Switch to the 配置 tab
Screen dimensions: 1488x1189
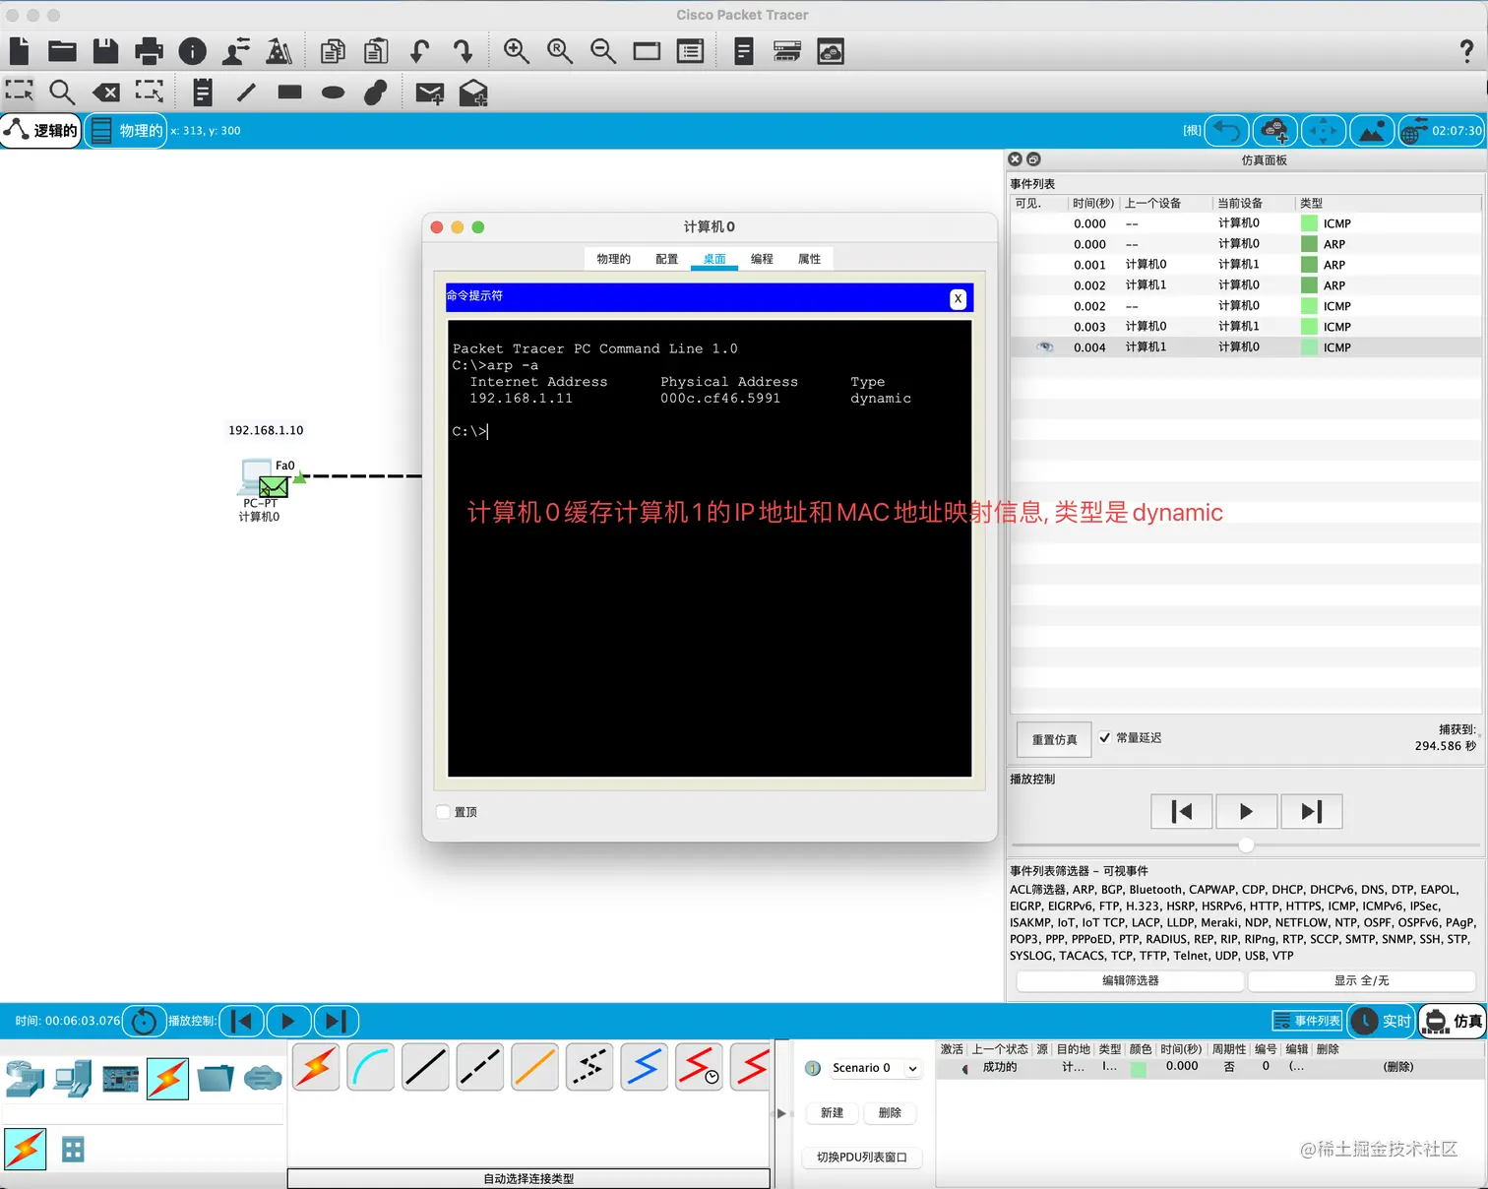(666, 259)
